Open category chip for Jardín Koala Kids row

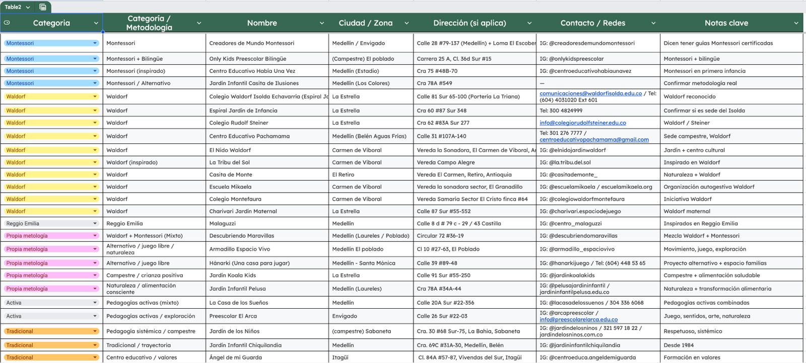95,276
